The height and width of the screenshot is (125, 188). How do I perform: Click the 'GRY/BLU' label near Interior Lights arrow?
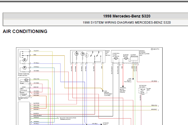(95, 124)
